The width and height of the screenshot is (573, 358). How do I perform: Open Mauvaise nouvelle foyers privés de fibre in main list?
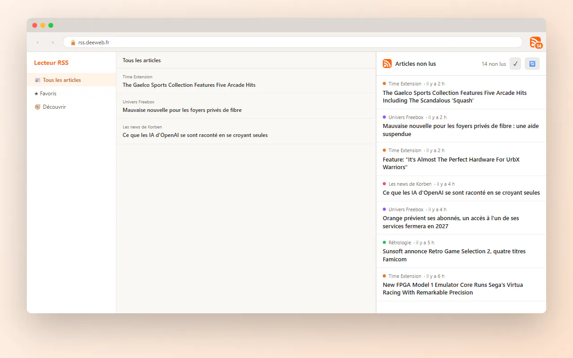pyautogui.click(x=246, y=106)
